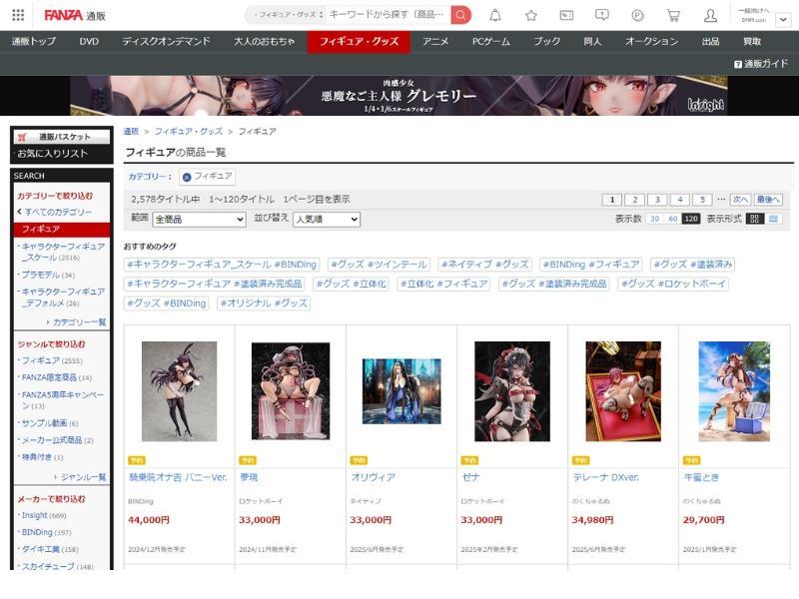The height and width of the screenshot is (599, 799).
Task: Jump to 最後へ last page
Action: (x=768, y=200)
